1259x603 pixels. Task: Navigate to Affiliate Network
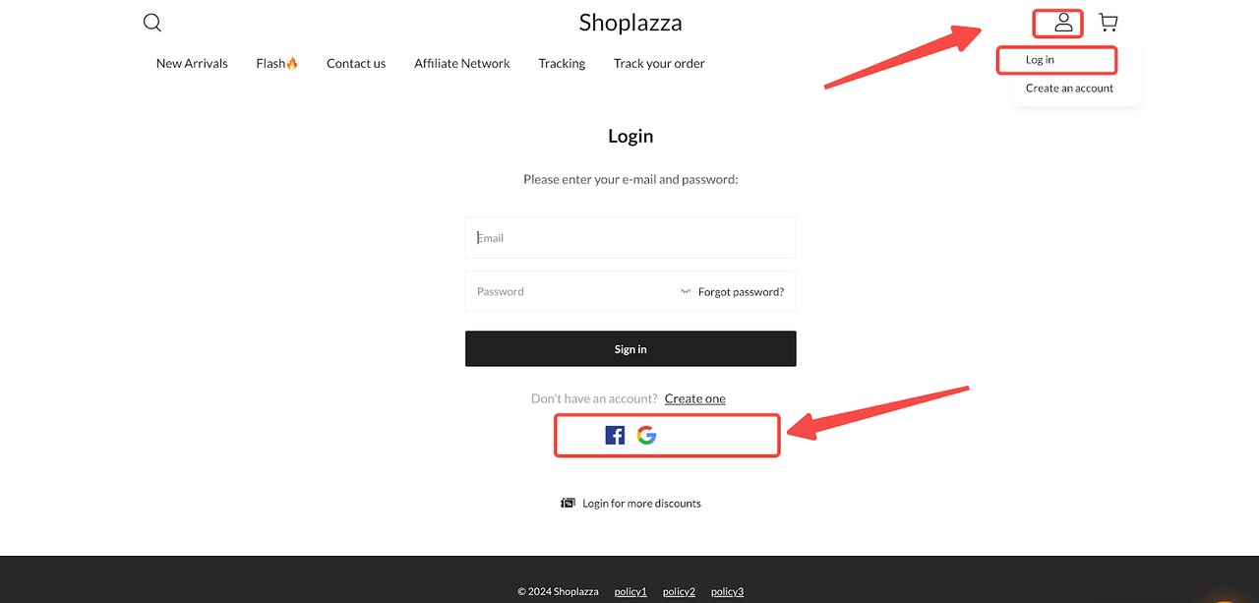tap(461, 63)
